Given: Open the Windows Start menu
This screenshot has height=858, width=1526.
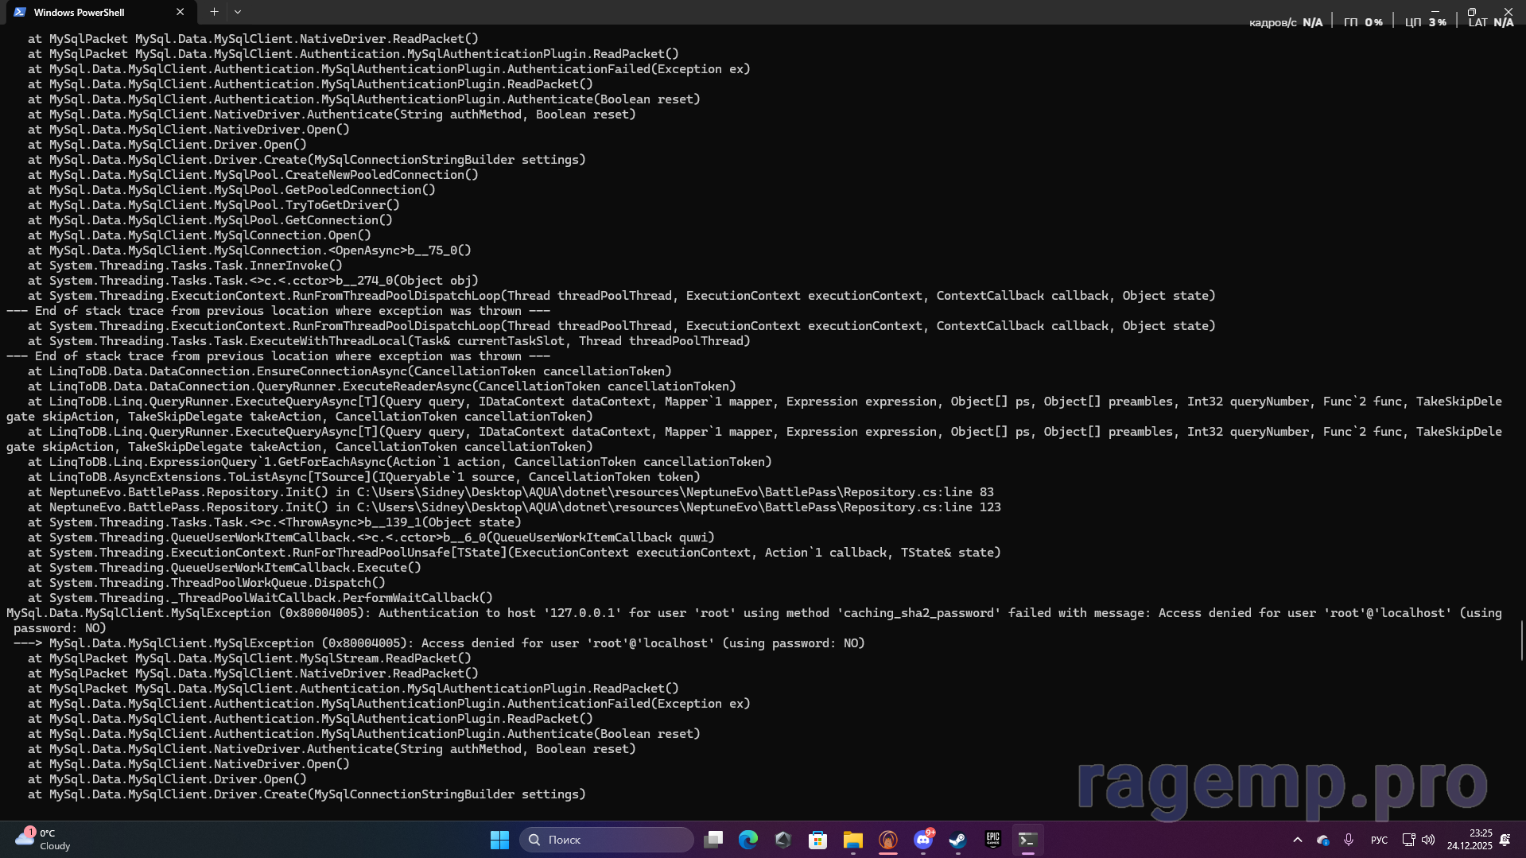Looking at the screenshot, I should point(499,840).
